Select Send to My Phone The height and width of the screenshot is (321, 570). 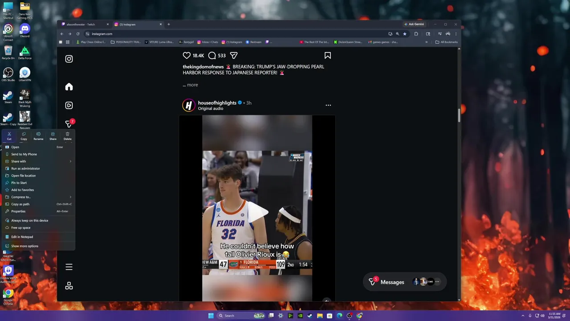[x=38, y=154]
